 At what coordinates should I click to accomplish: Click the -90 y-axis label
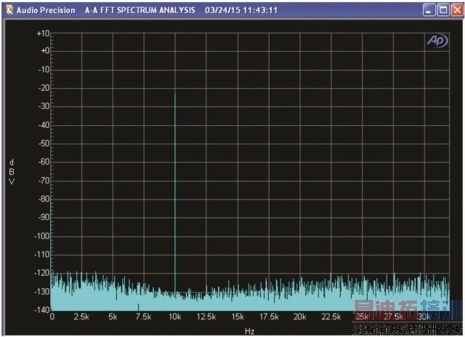(x=44, y=217)
